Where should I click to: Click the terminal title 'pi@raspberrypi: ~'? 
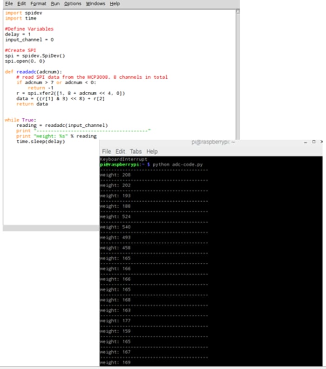[213, 142]
